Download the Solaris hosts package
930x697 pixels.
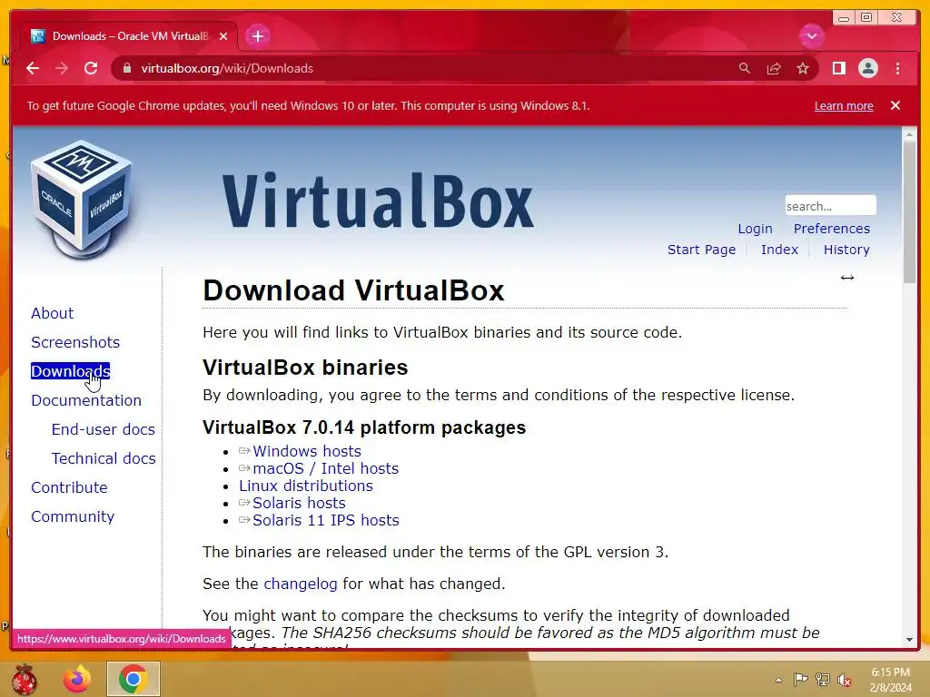pyautogui.click(x=299, y=503)
